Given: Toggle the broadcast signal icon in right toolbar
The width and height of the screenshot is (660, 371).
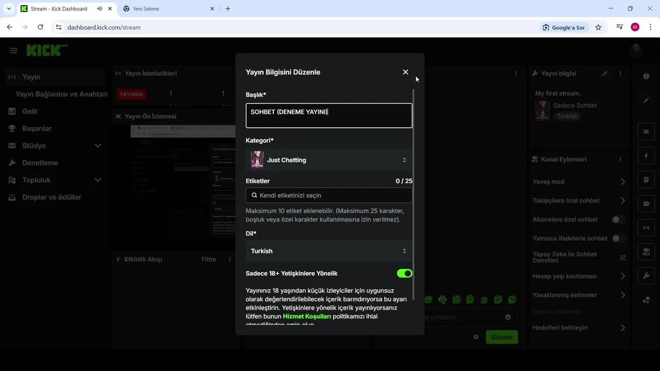Looking at the screenshot, I should [646, 227].
